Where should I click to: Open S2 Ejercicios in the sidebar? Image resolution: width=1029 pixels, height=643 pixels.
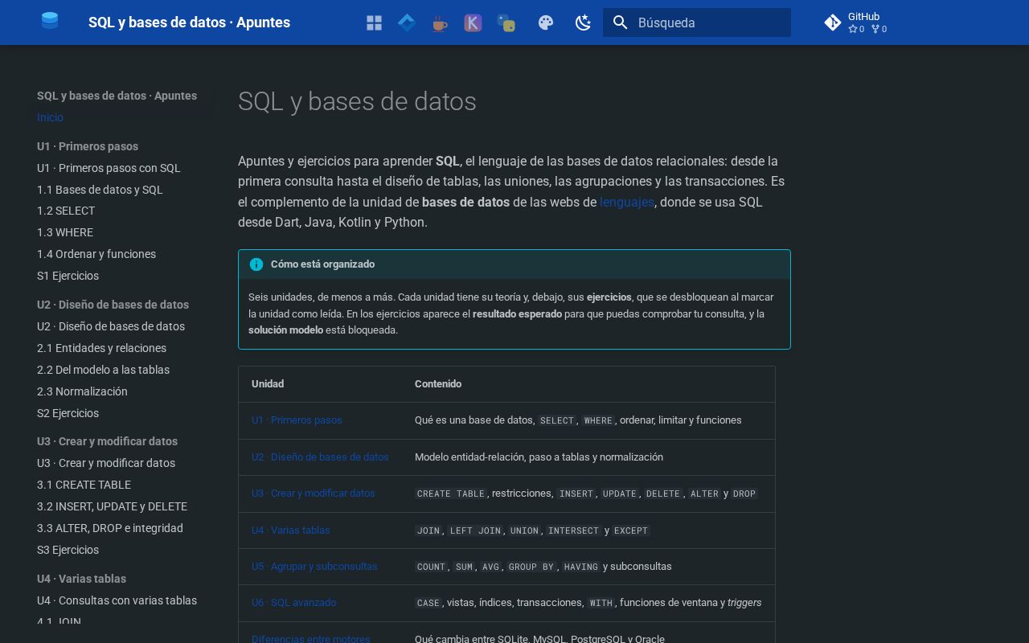pos(68,413)
